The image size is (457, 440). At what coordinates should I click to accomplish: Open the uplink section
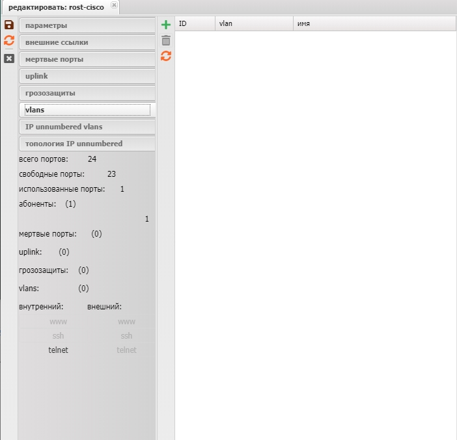point(87,76)
